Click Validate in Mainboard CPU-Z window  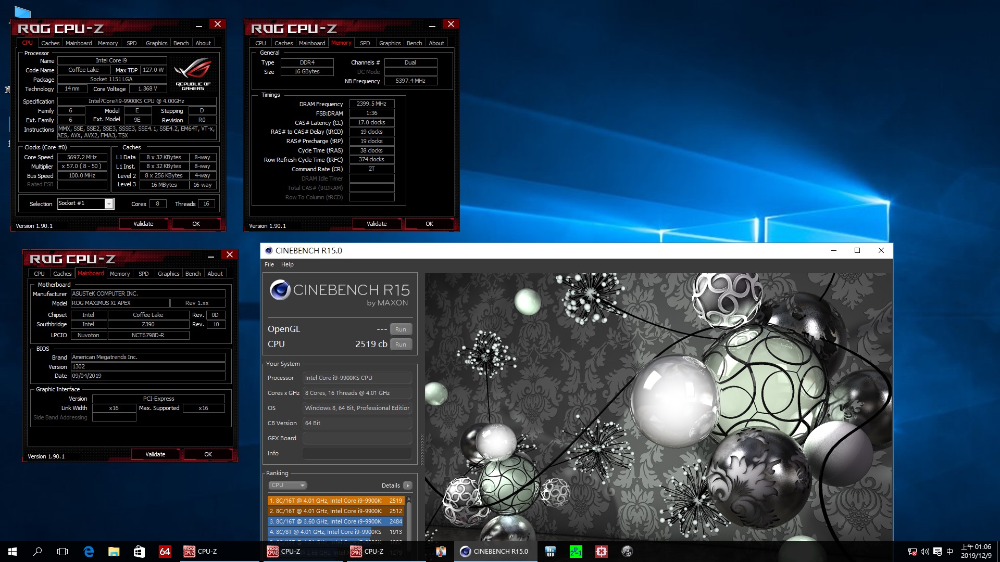pos(155,454)
